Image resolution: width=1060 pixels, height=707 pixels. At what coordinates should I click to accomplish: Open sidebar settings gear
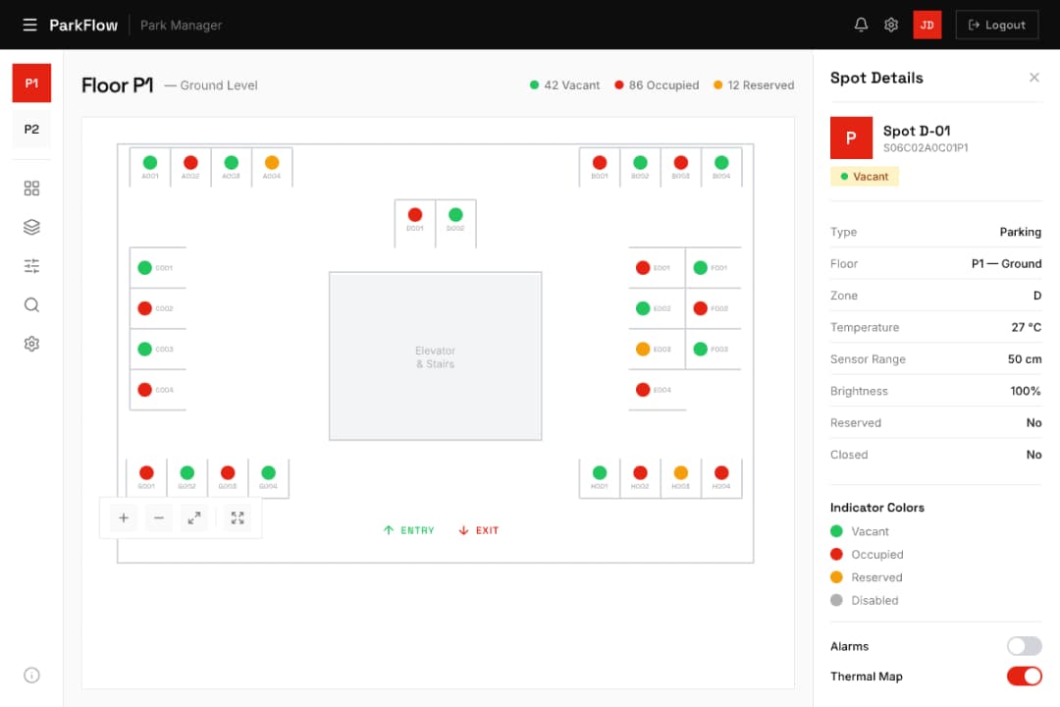pyautogui.click(x=30, y=344)
